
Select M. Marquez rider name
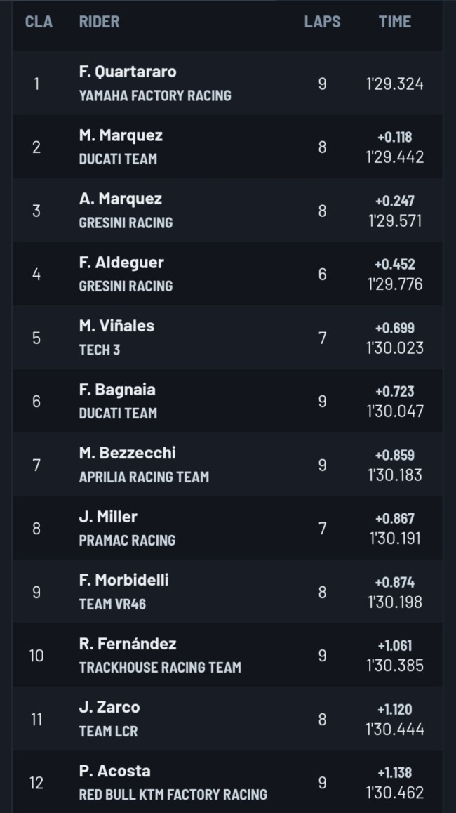(x=121, y=135)
